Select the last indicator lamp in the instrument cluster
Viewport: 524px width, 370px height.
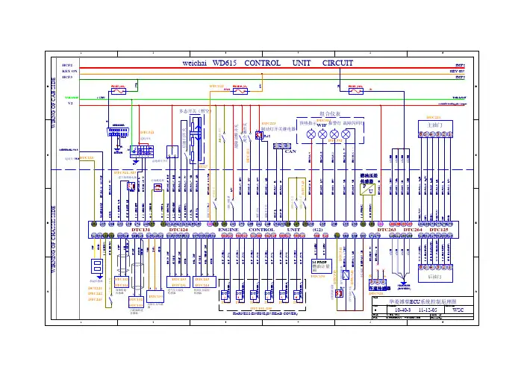click(346, 133)
